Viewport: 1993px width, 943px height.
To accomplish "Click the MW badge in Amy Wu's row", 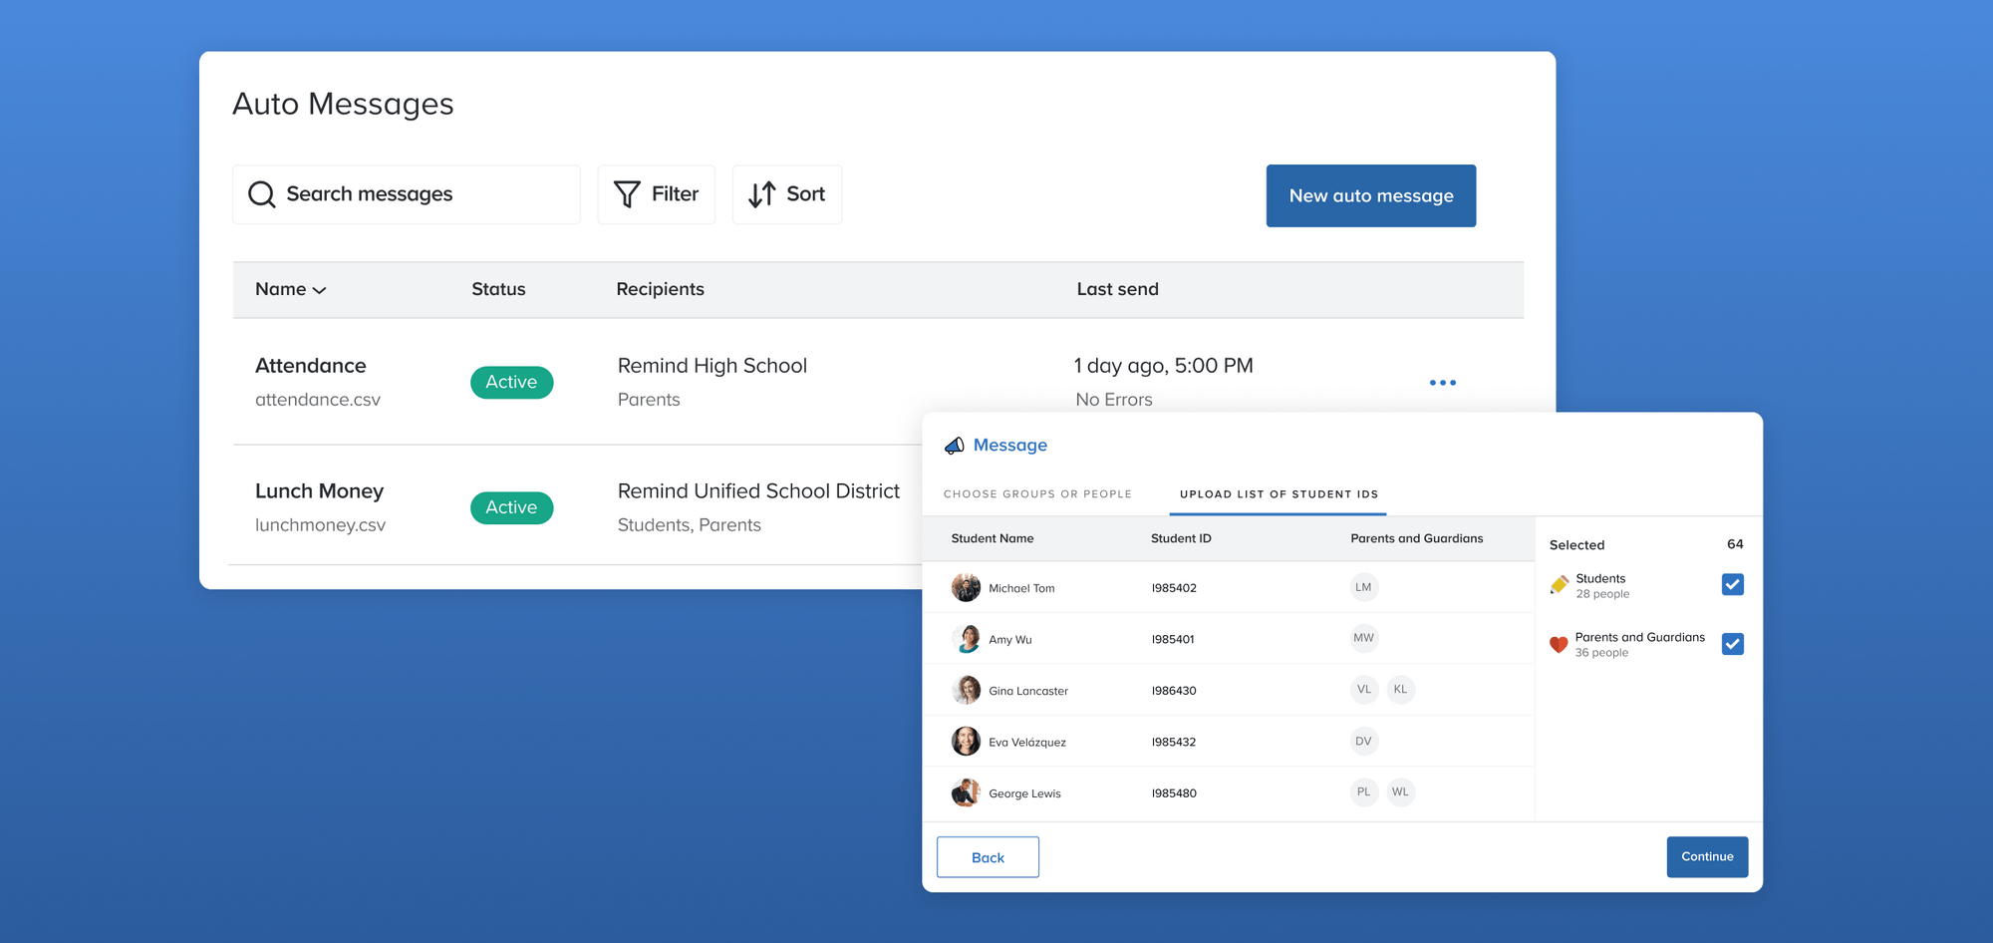I will coord(1363,638).
